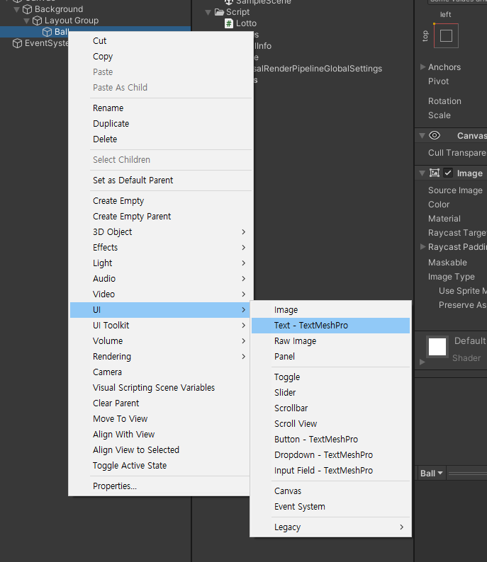Collapse the Image component foldout
The width and height of the screenshot is (487, 562).
pyautogui.click(x=422, y=173)
